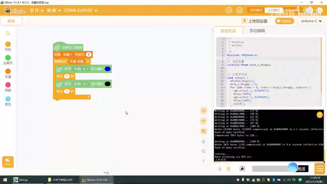Click the 变量 容器 reporter in repeat block
The width and height of the screenshot is (327, 184).
(77, 62)
